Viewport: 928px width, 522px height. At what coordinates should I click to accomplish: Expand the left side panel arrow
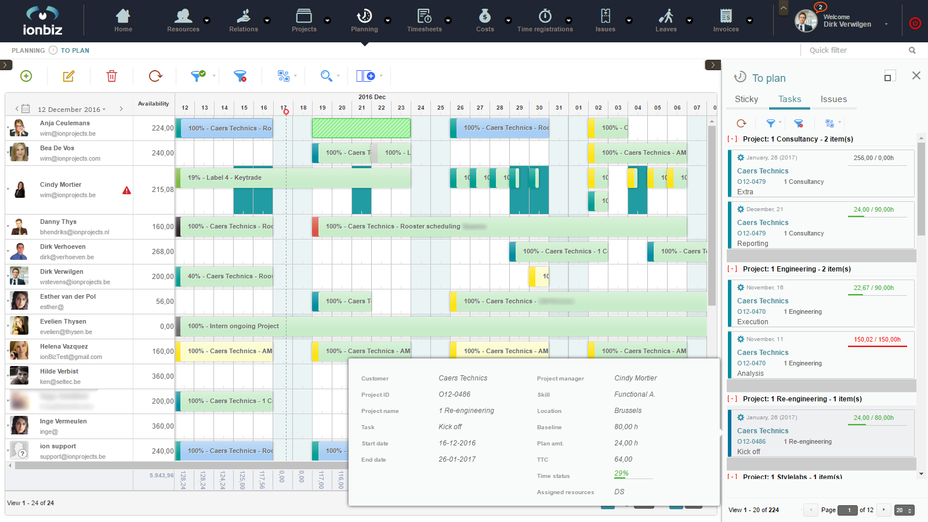point(6,65)
